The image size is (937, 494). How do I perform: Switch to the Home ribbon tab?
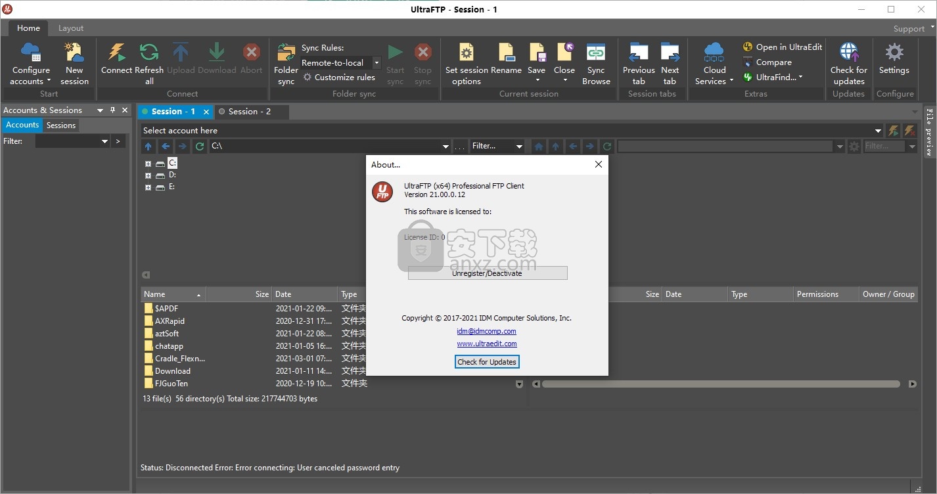point(28,28)
